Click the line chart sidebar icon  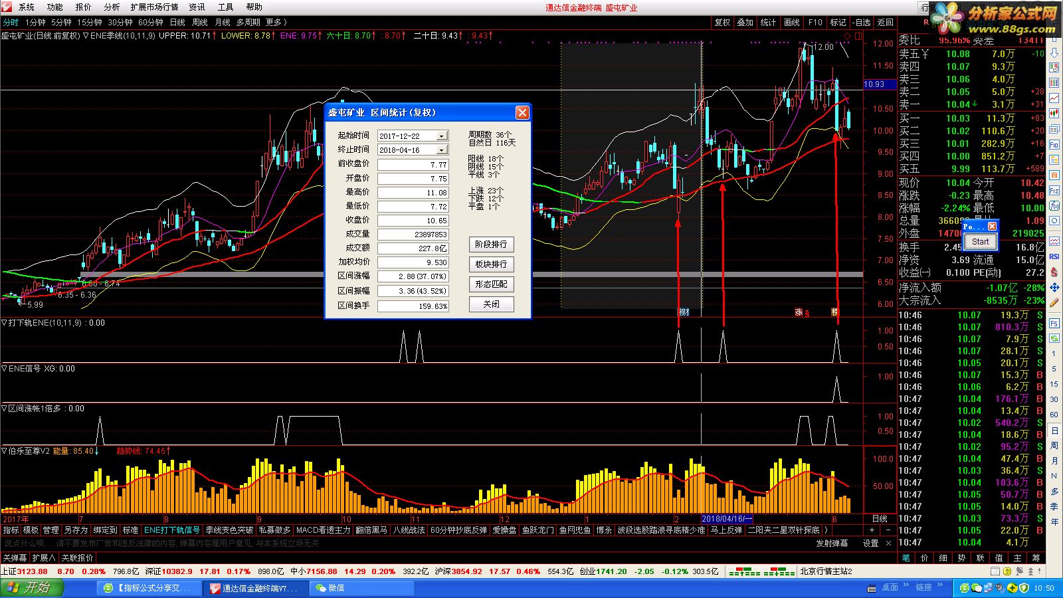pyautogui.click(x=1054, y=98)
